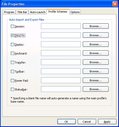Tick the Display checkbox
The image size is (119, 127).
(12, 45)
